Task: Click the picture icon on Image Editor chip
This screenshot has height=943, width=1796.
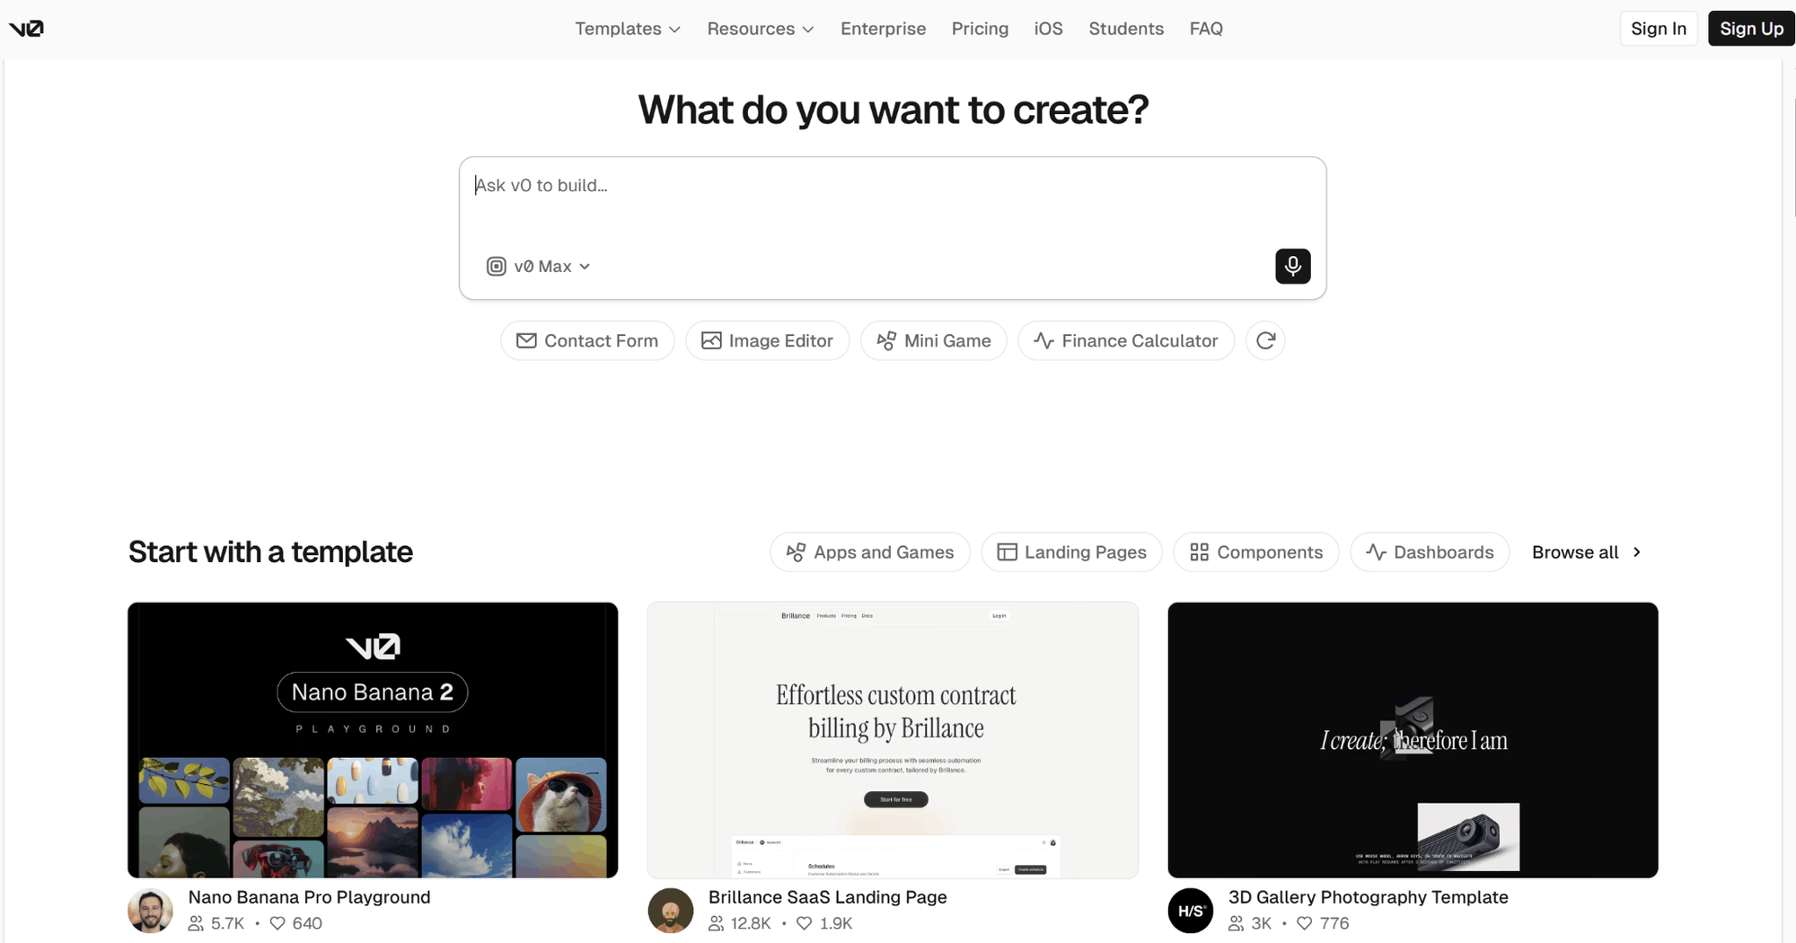Action: (711, 340)
